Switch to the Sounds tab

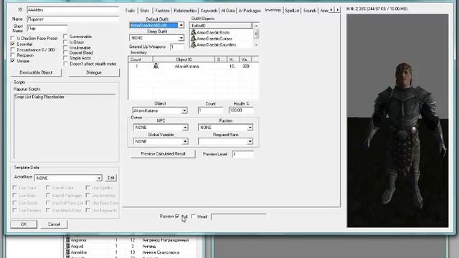click(310, 11)
